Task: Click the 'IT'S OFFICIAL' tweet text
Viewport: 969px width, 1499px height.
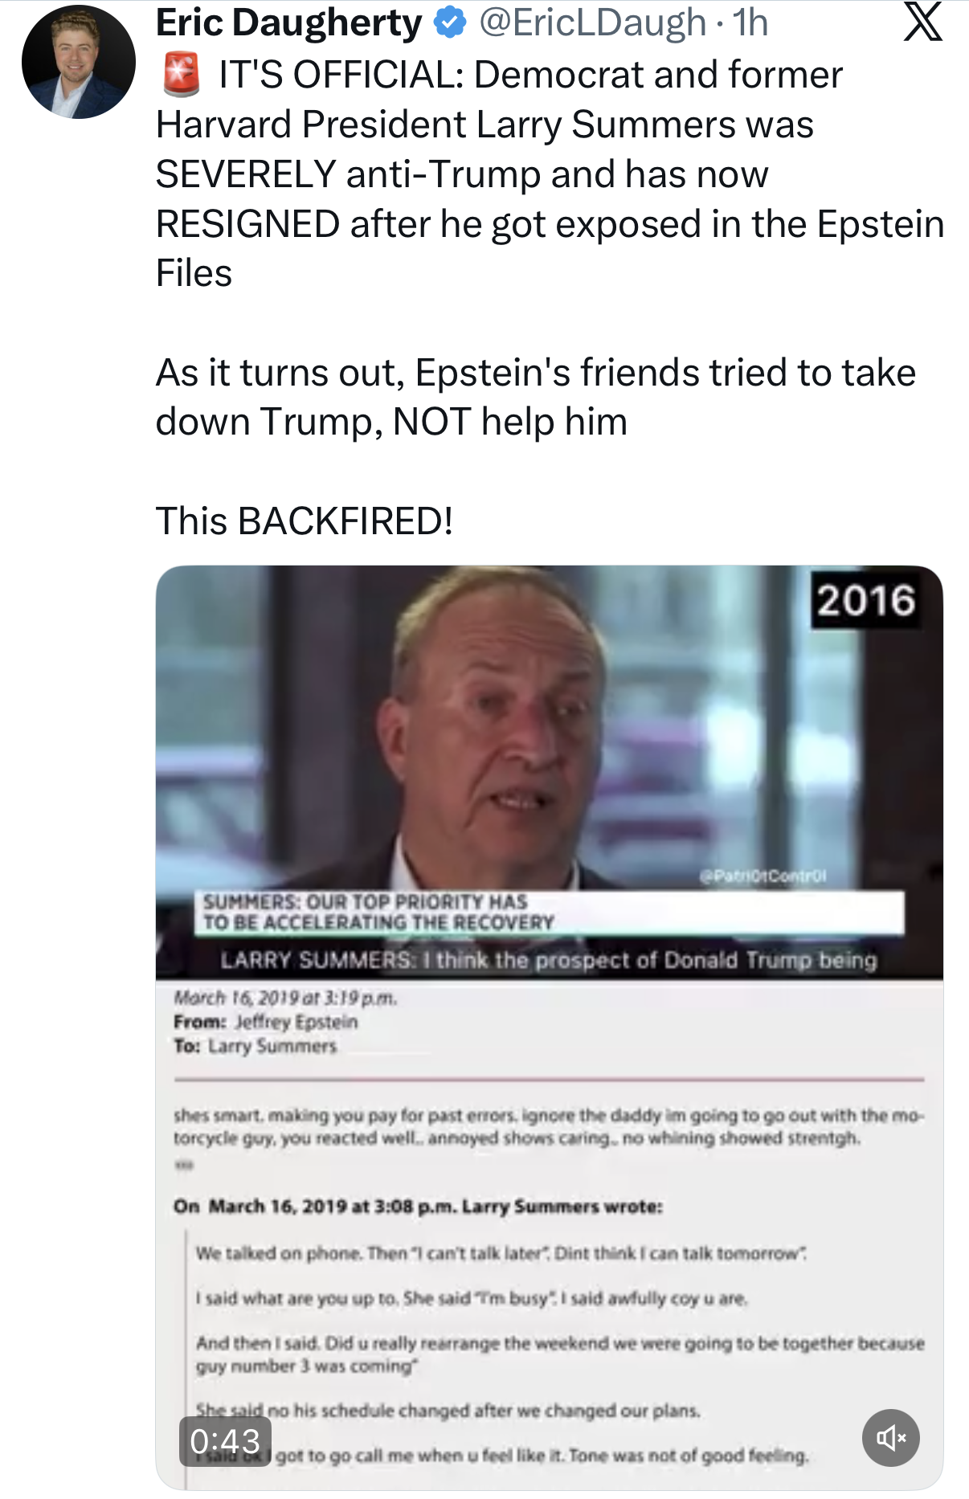Action: pyautogui.click(x=341, y=75)
